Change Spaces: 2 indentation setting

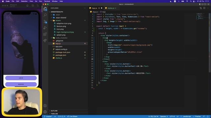click(164, 117)
